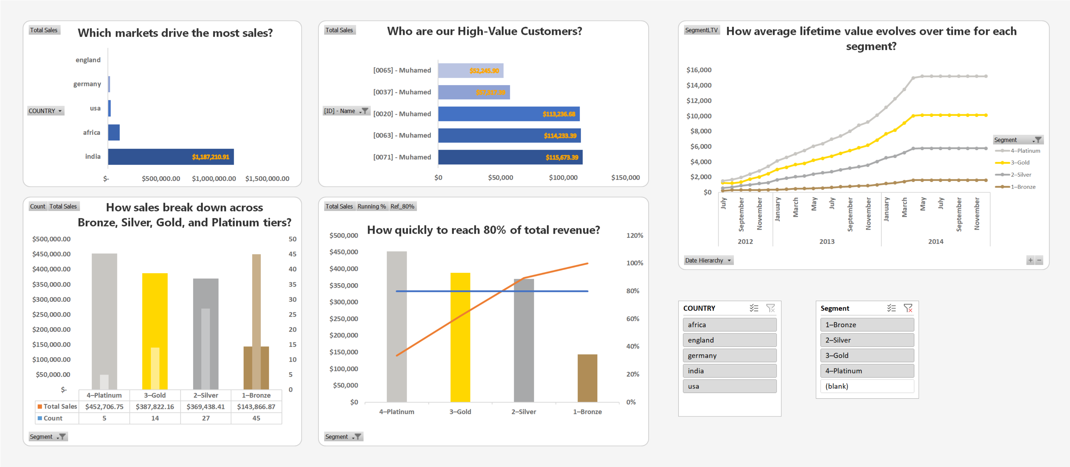Collapse entire field with minus button
Image resolution: width=1070 pixels, height=467 pixels.
(1039, 260)
